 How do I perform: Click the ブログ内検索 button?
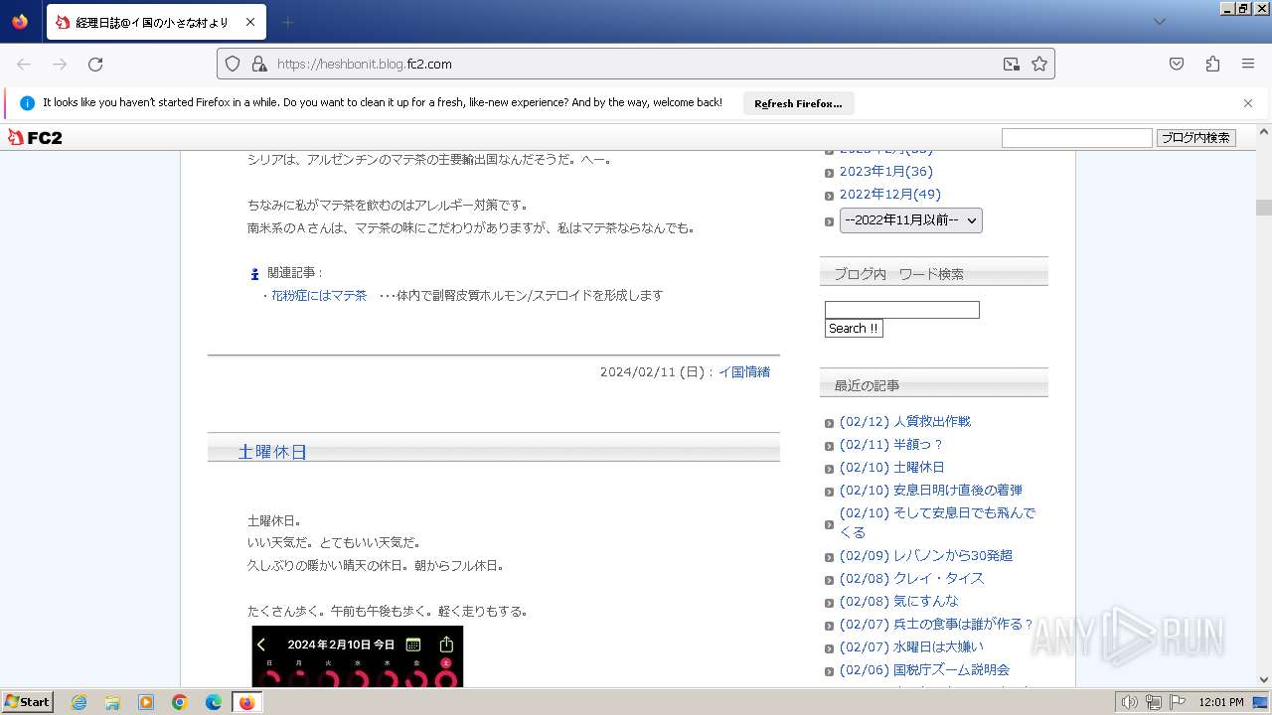1196,138
